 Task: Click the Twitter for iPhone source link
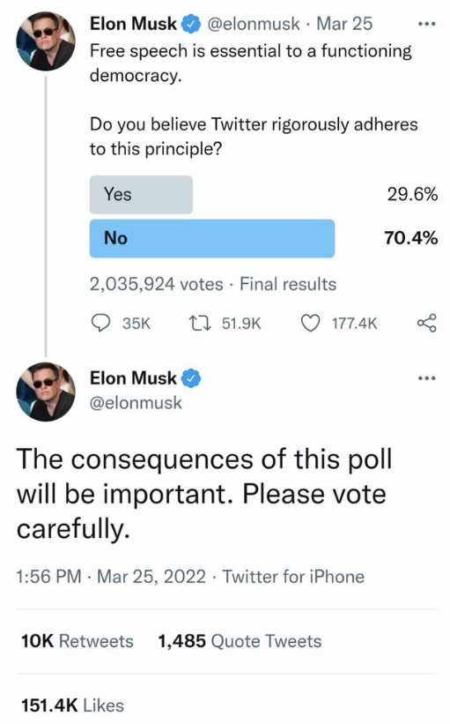[293, 577]
